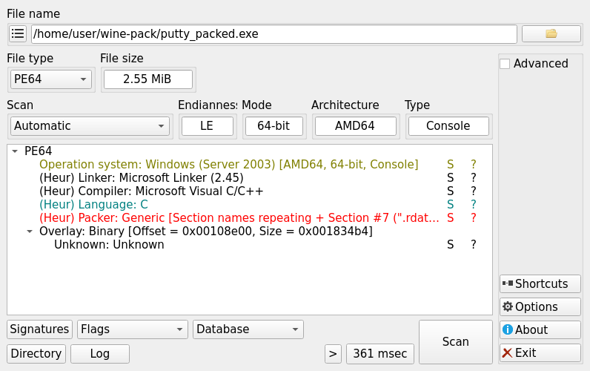Click the > arrow button
This screenshot has height=371, width=590.
pyautogui.click(x=333, y=354)
